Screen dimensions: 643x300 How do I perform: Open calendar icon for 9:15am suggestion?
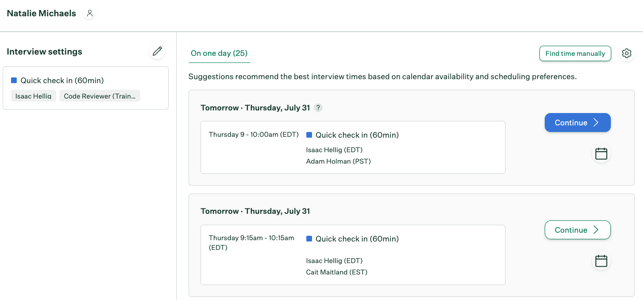tap(601, 261)
